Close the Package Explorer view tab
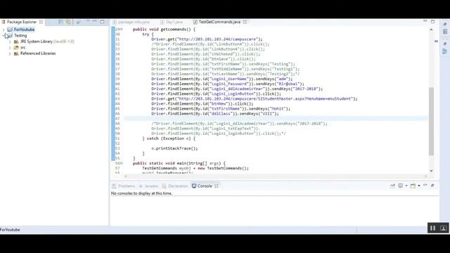 [x=41, y=22]
